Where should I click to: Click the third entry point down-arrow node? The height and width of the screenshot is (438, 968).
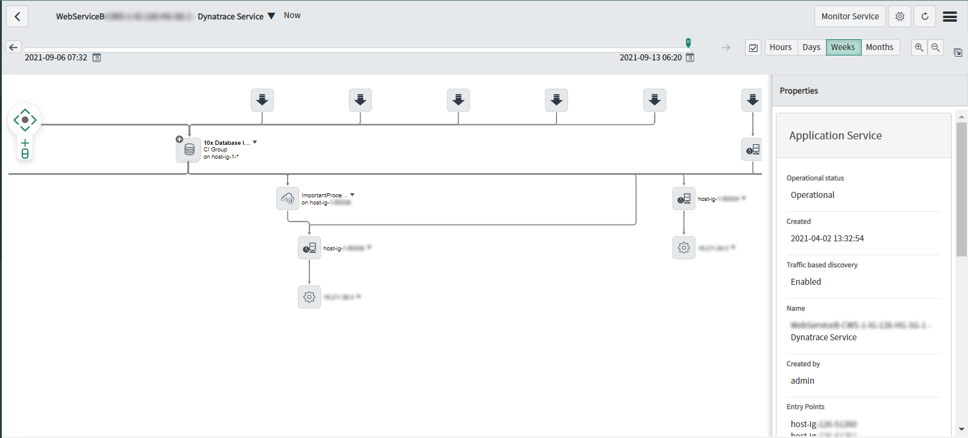(x=459, y=100)
